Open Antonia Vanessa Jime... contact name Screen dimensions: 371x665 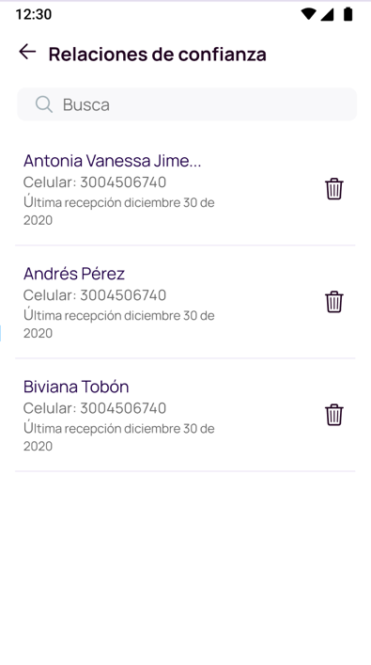tap(112, 161)
